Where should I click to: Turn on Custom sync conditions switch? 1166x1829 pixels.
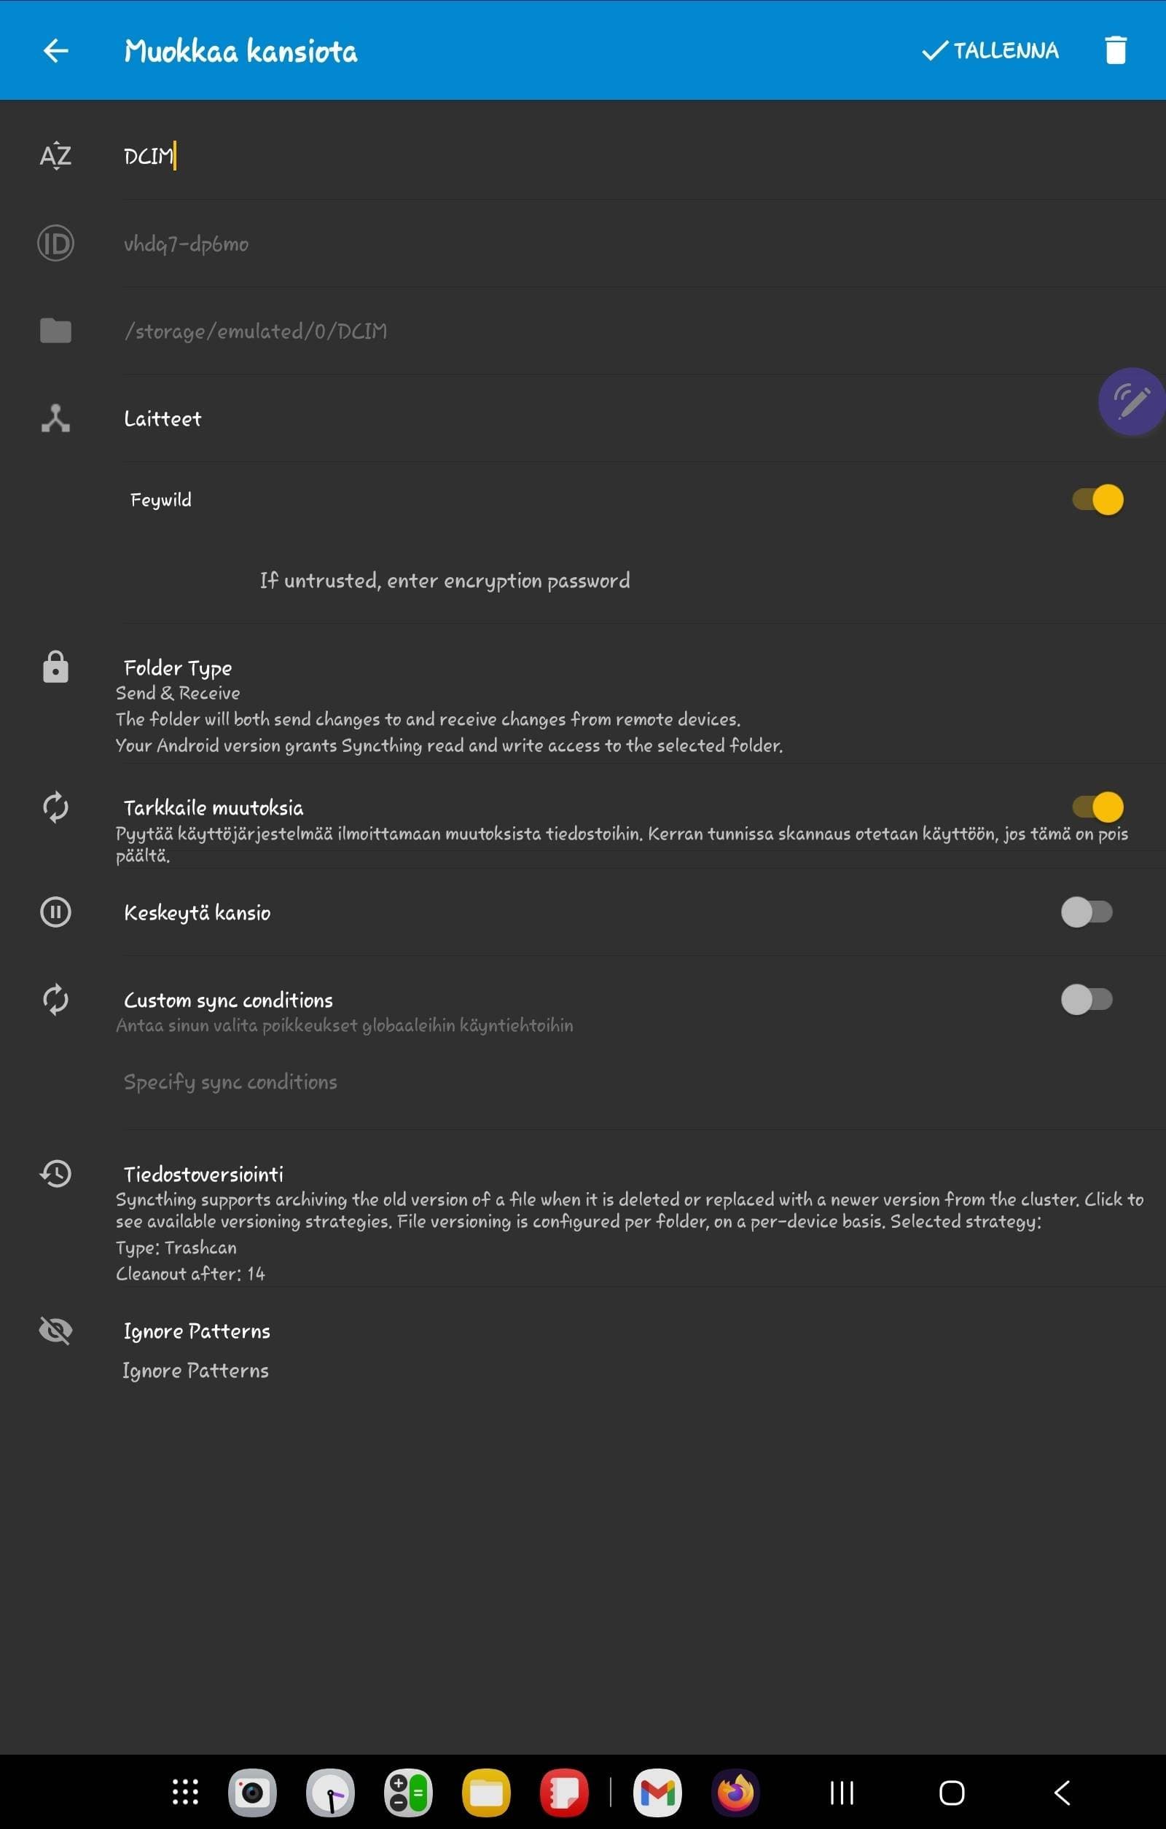coord(1087,999)
